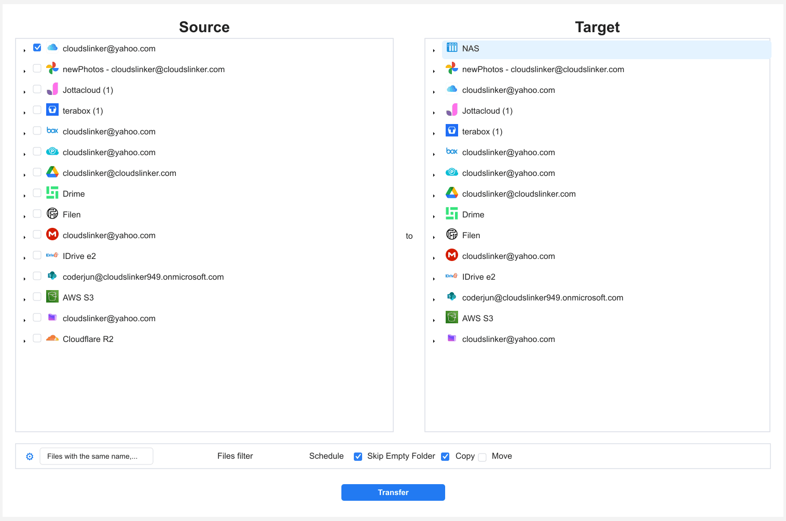Check the Source newPhotos checkbox

click(37, 68)
